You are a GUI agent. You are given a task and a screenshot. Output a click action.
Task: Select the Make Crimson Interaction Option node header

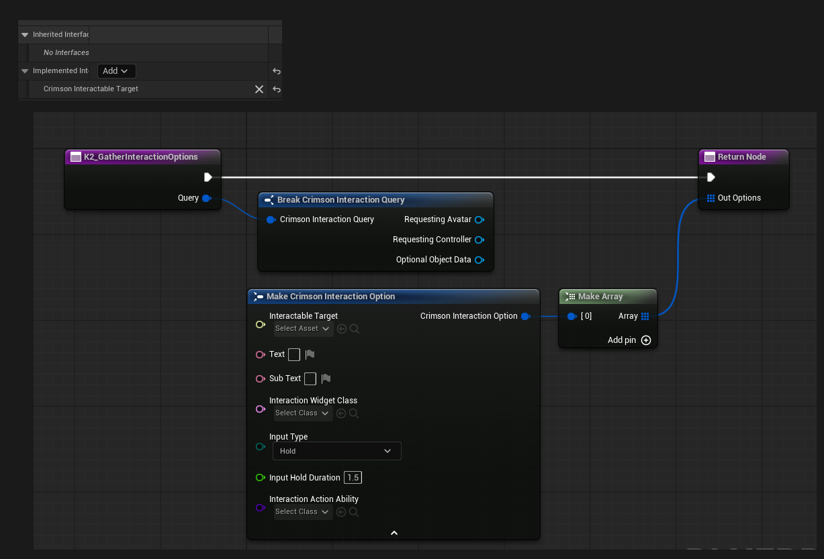point(394,297)
